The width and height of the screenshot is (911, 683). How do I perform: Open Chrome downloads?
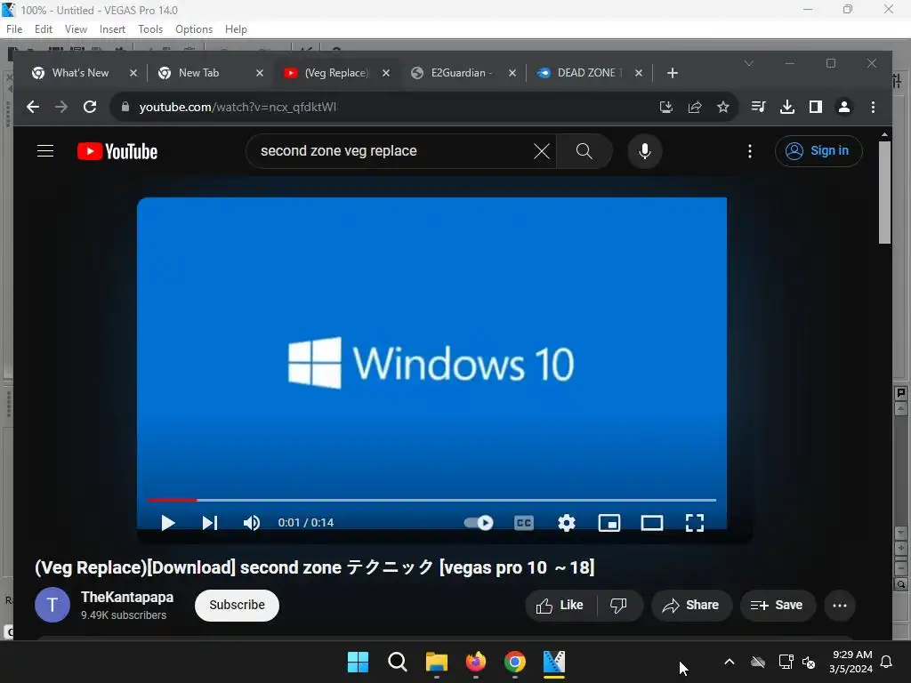(x=787, y=107)
